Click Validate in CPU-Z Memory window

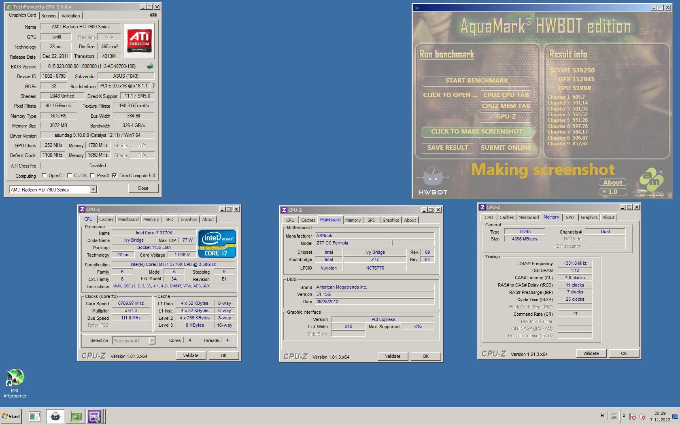[x=591, y=353]
